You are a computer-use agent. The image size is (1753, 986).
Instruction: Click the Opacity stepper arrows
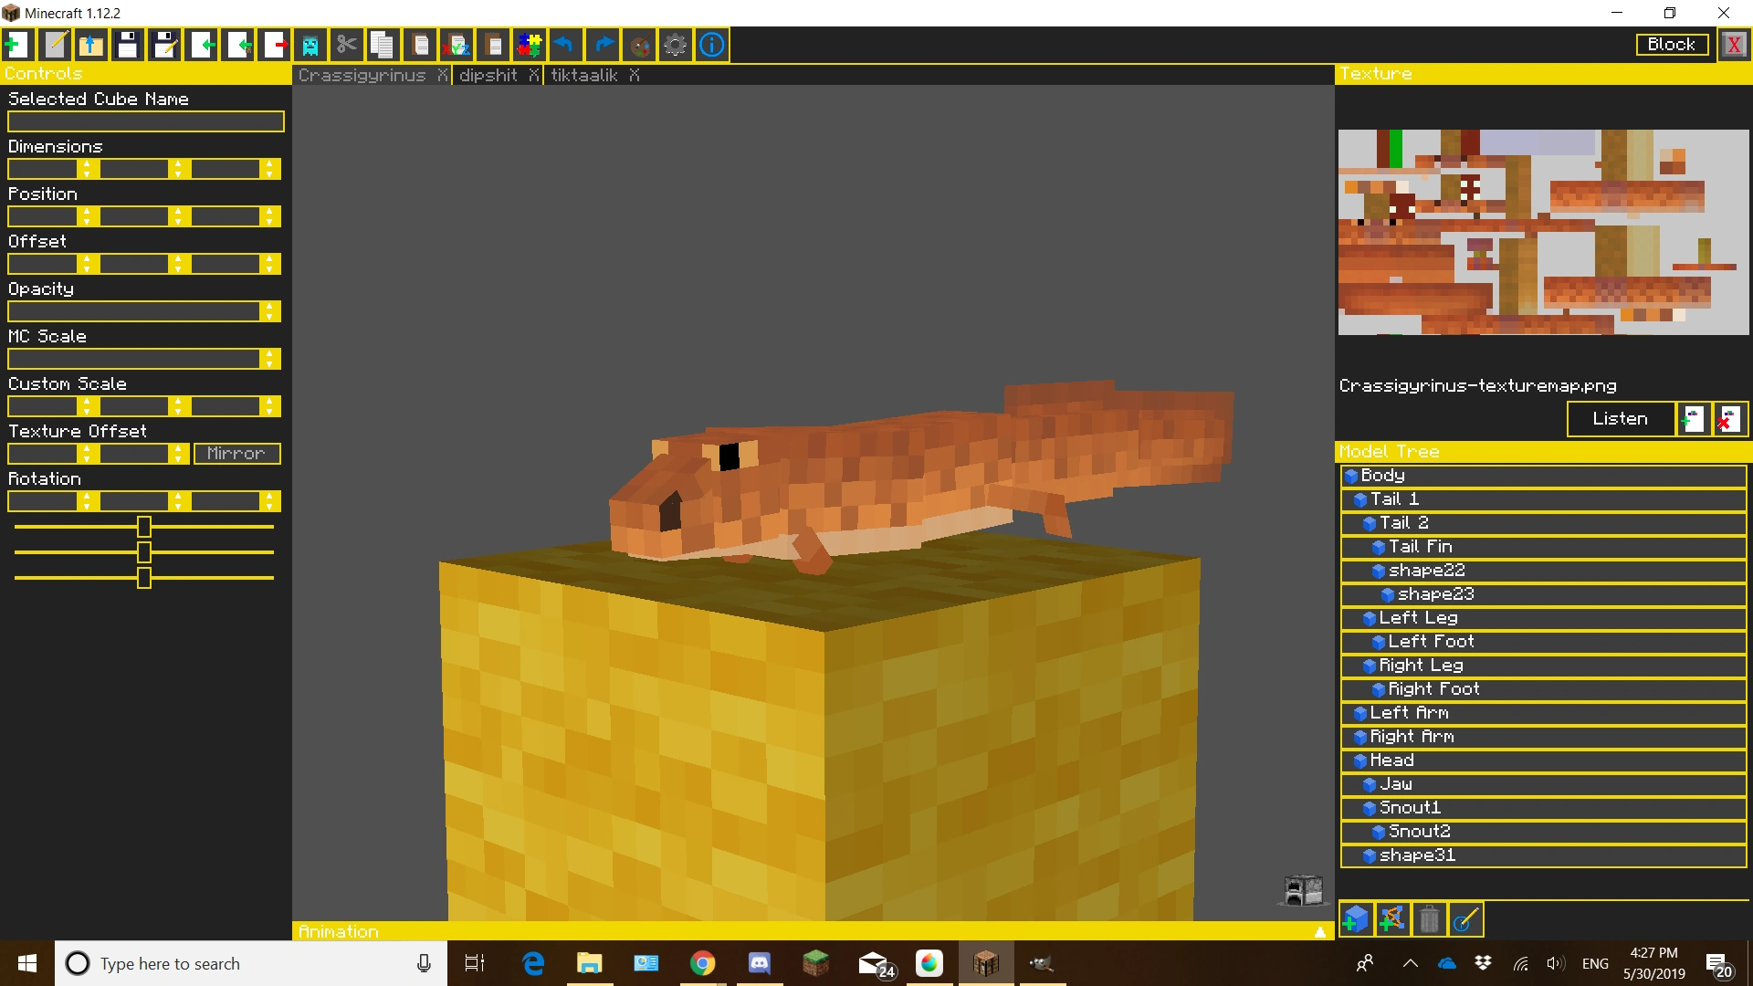pyautogui.click(x=269, y=311)
